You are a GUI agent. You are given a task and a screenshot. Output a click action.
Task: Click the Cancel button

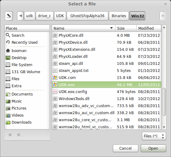(x=125, y=148)
